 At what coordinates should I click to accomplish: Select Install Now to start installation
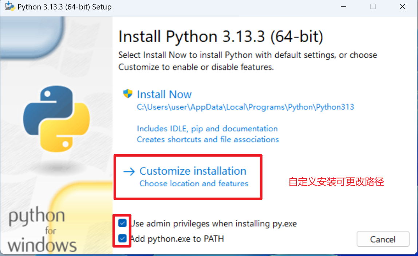[x=164, y=94]
